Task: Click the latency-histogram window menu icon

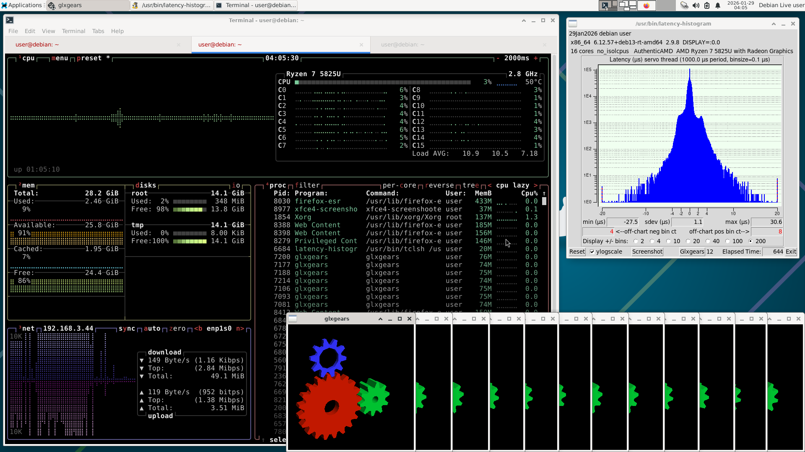Action: pos(573,24)
